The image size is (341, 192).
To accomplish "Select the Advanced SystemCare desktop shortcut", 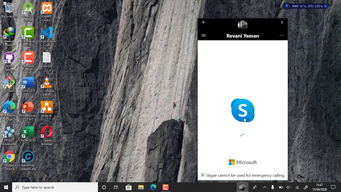I will [28, 161].
